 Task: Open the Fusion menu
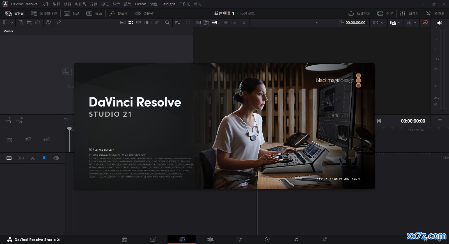click(140, 4)
